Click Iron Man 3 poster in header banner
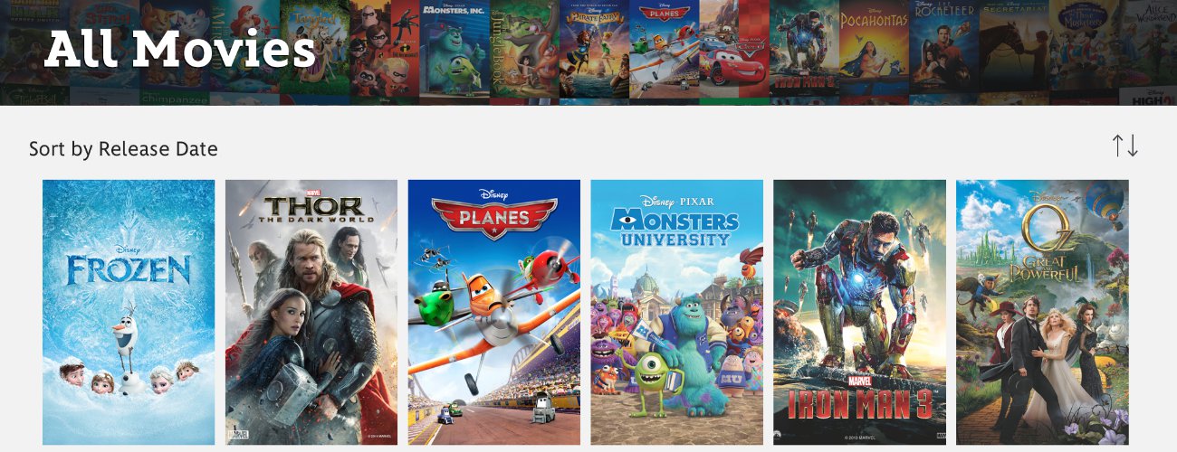This screenshot has width=1177, height=452. coord(804,47)
